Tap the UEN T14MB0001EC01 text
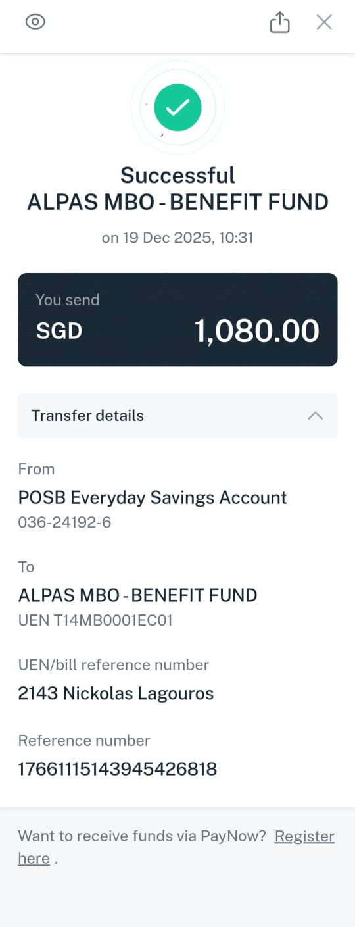Viewport: 355px width, 927px height. tap(95, 620)
